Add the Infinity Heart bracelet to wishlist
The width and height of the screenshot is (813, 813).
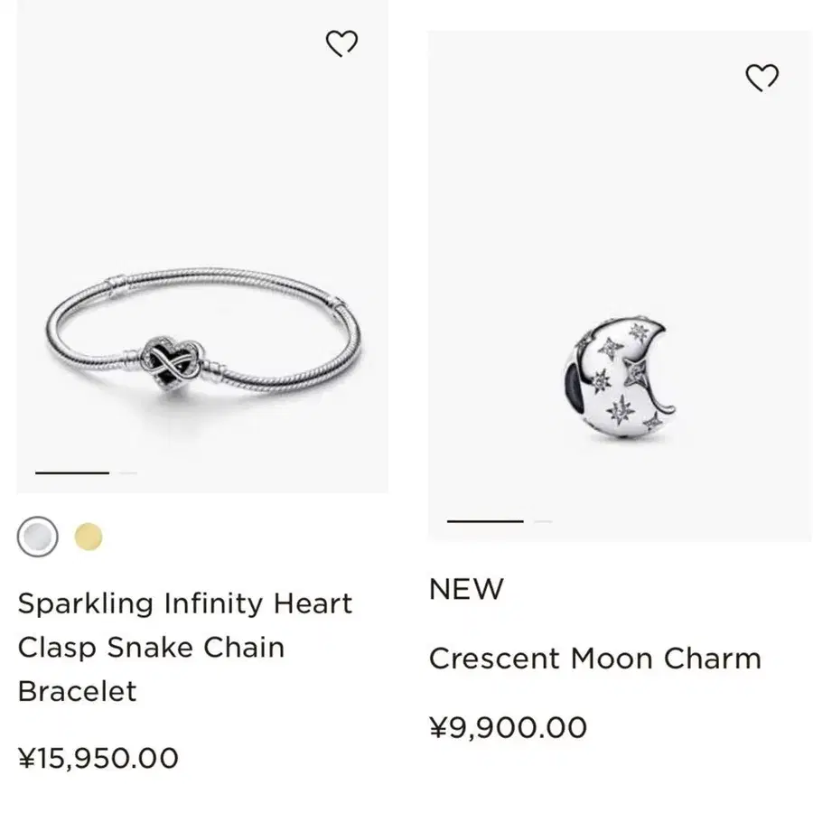pos(341,43)
